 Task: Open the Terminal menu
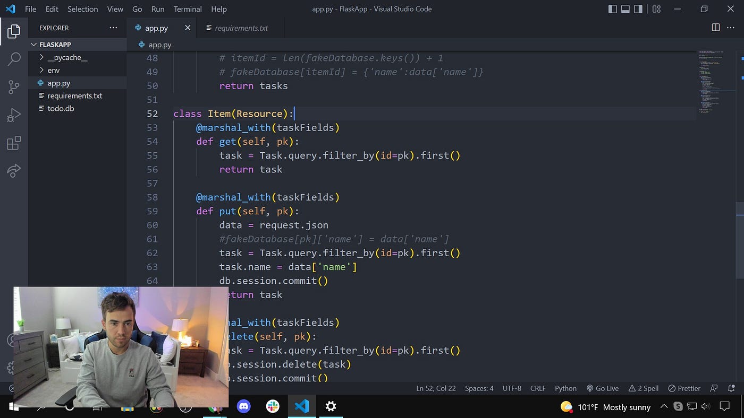tap(187, 8)
